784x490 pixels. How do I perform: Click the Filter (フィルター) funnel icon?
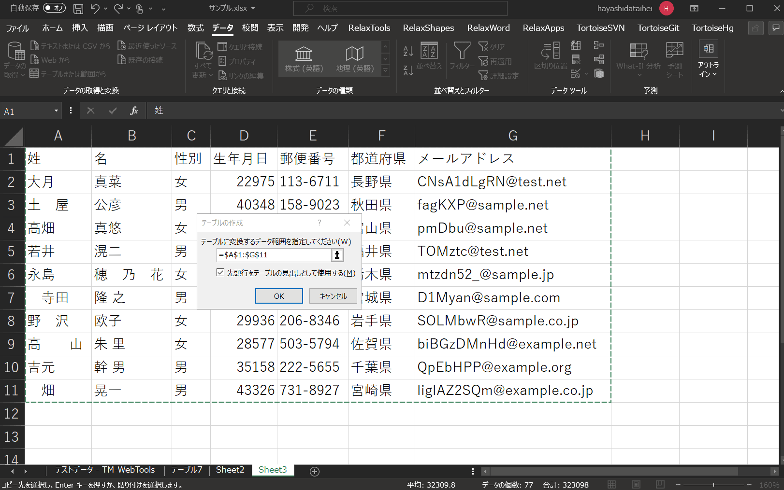(x=462, y=56)
